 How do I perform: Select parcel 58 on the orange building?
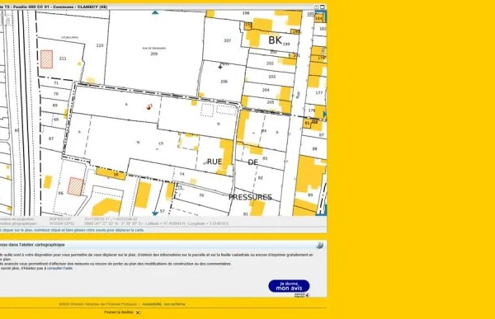[x=115, y=175]
